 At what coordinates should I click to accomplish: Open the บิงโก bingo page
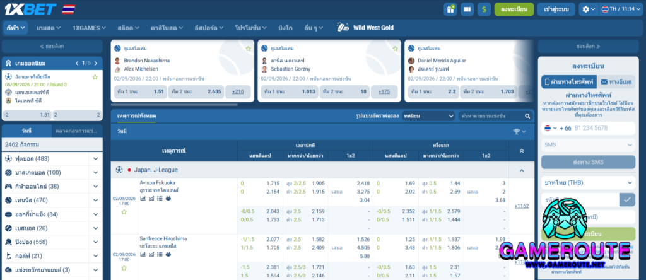(285, 28)
